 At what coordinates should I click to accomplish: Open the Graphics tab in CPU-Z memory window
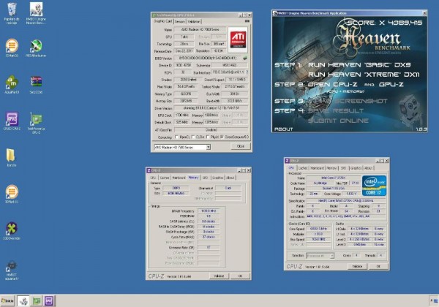[x=217, y=178]
